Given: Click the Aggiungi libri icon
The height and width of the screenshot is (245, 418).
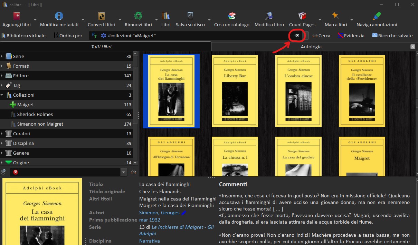Looking at the screenshot, I should 16,16.
